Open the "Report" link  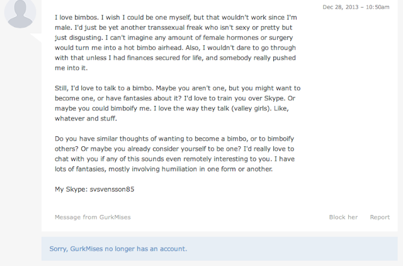(x=380, y=217)
